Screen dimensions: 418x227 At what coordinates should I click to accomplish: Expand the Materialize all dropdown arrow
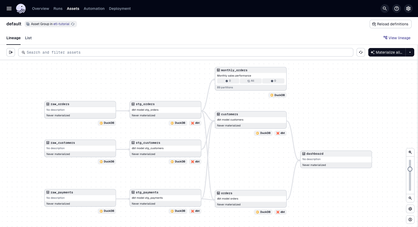tap(410, 52)
